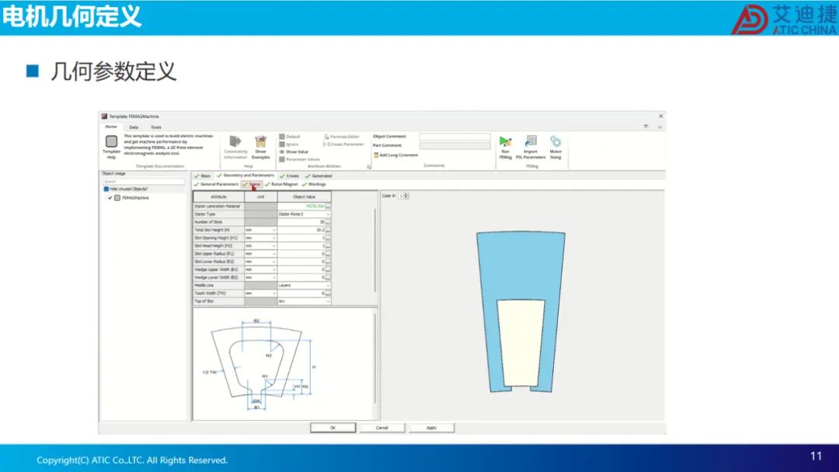Click ellipsis button for Slot Opening Height
This screenshot has height=472, width=839.
(x=328, y=238)
